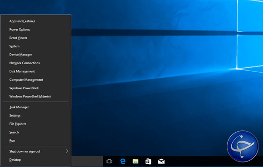Open Computer Management
Image resolution: width=263 pixels, height=167 pixels.
coord(36,79)
